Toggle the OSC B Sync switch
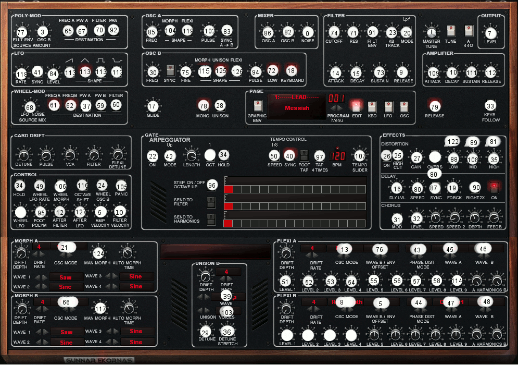 pos(170,70)
